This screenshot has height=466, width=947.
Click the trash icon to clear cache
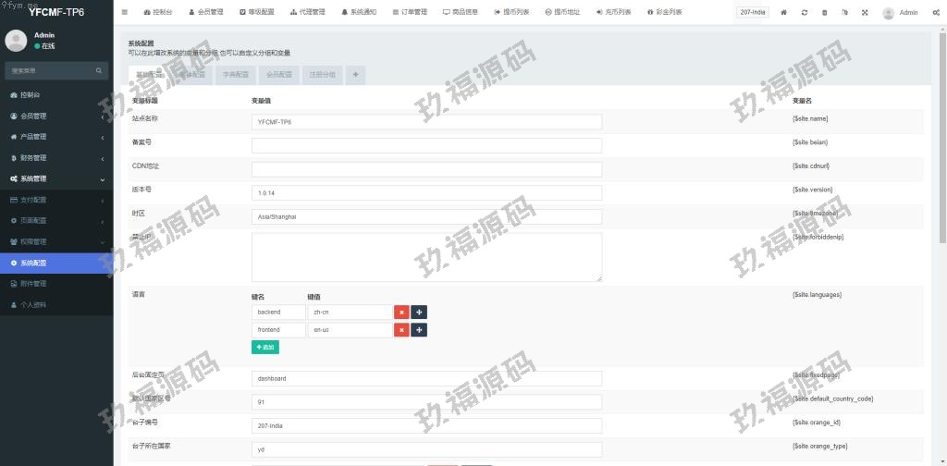tap(825, 12)
